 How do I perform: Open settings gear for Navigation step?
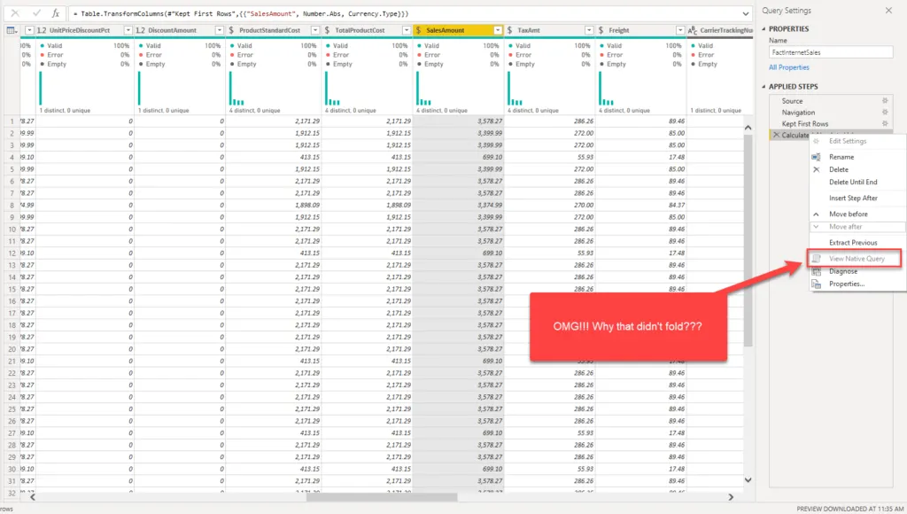coord(885,113)
